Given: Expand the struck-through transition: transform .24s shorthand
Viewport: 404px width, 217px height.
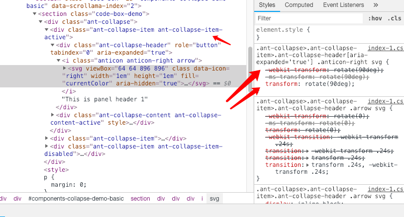Looking at the screenshot, I should 307,158.
